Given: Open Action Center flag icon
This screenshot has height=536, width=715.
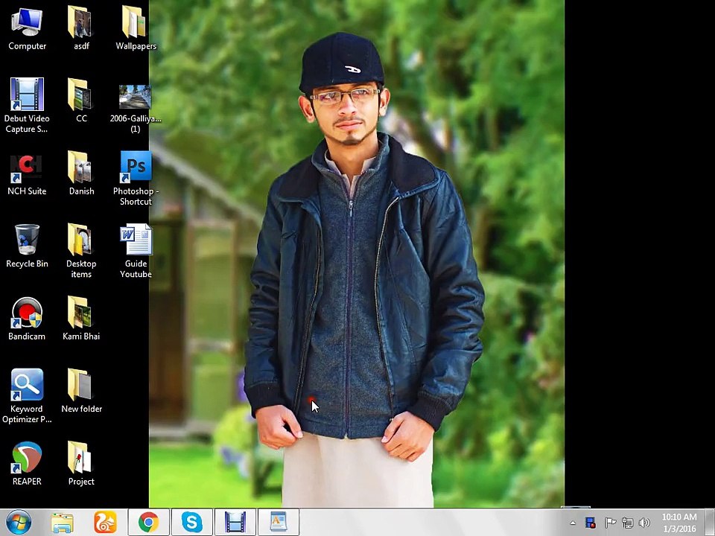Looking at the screenshot, I should pos(610,523).
